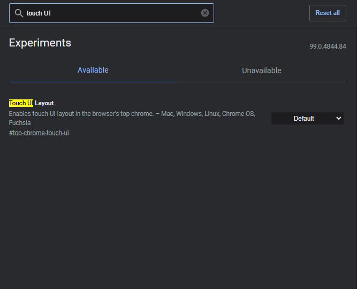
Task: Focus the search flags input box
Action: 111,13
